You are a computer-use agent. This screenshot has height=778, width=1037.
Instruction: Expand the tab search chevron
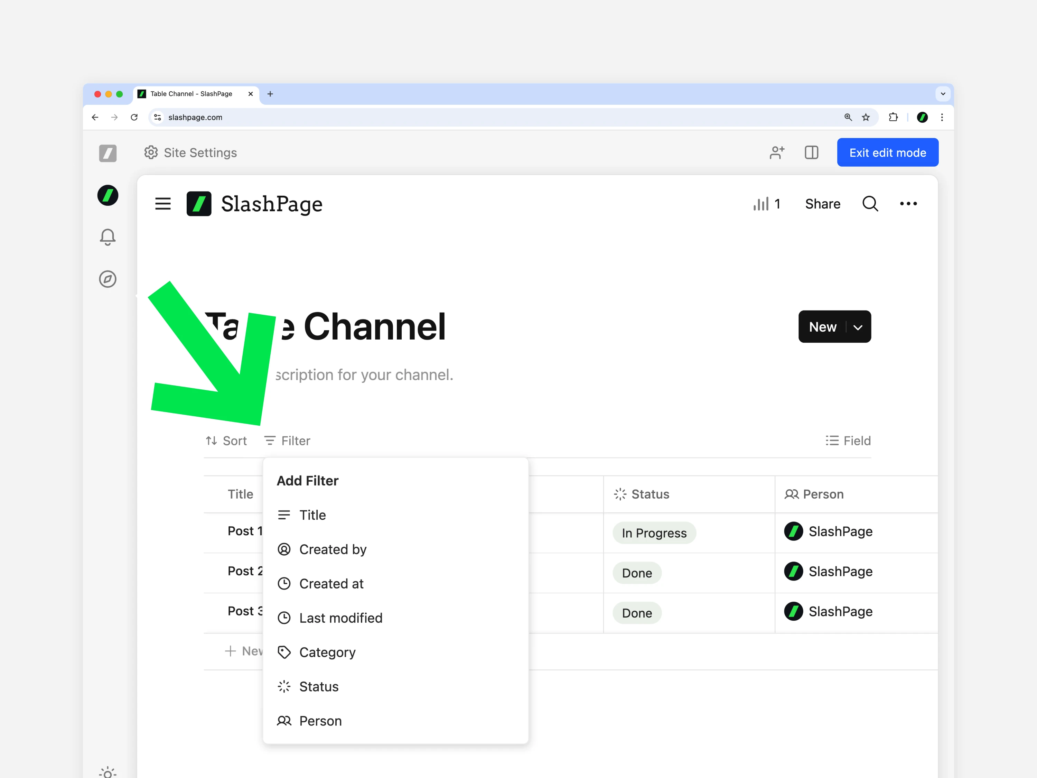[943, 94]
